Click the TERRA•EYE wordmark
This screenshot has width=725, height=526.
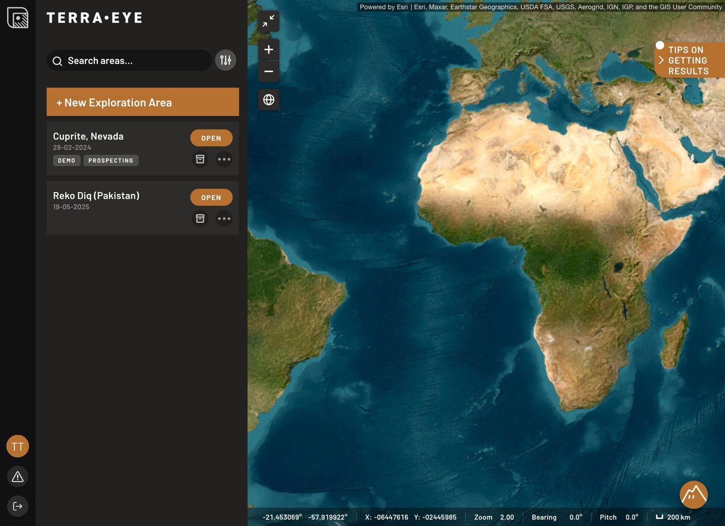click(95, 18)
